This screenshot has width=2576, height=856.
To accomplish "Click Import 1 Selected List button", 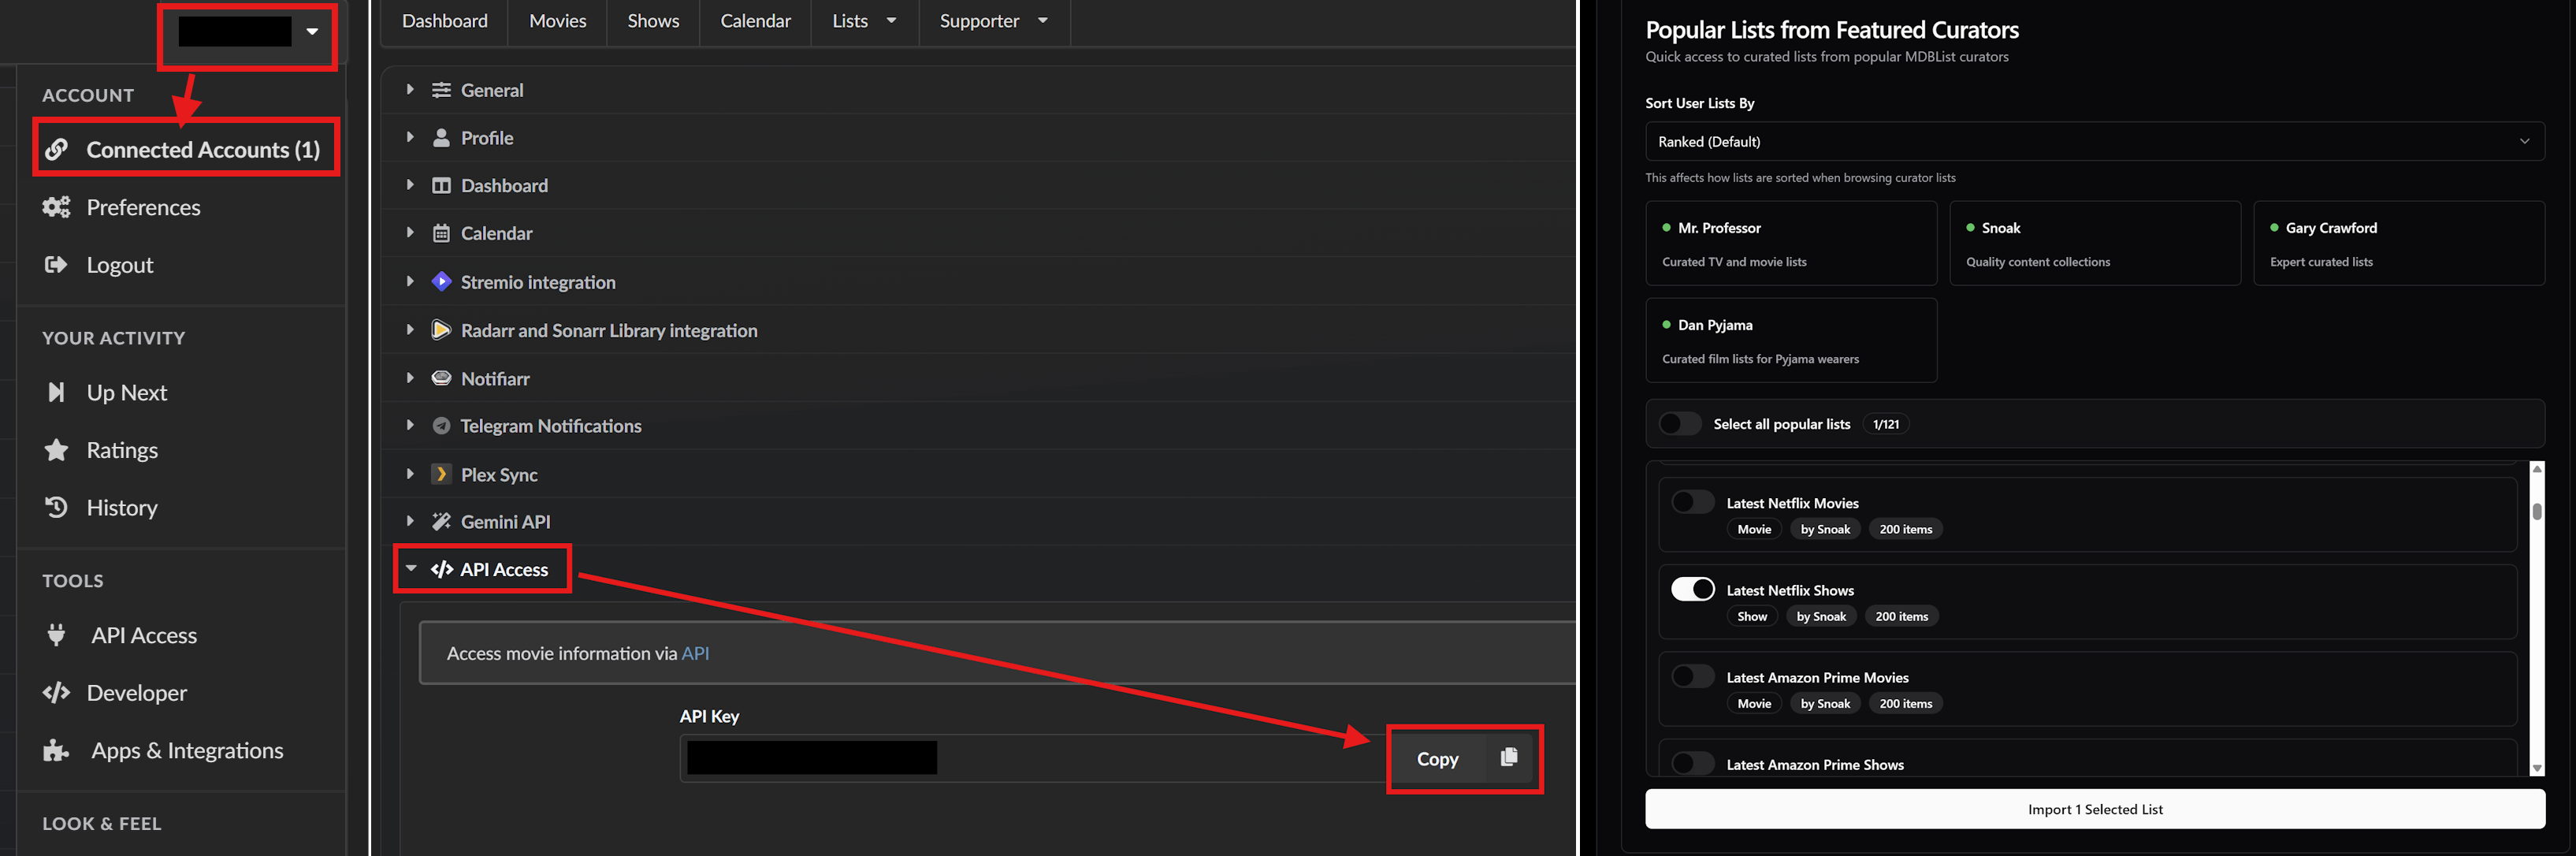I will (x=2094, y=809).
